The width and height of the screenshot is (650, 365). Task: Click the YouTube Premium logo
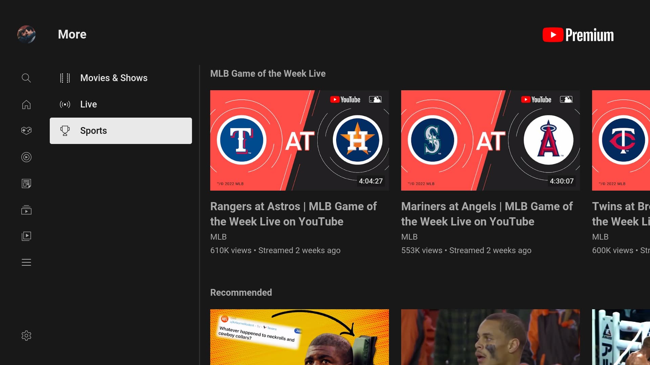coord(578,34)
